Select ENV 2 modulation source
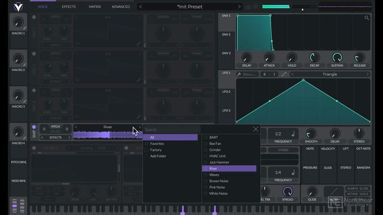The width and height of the screenshot is (383, 215). coord(226,35)
